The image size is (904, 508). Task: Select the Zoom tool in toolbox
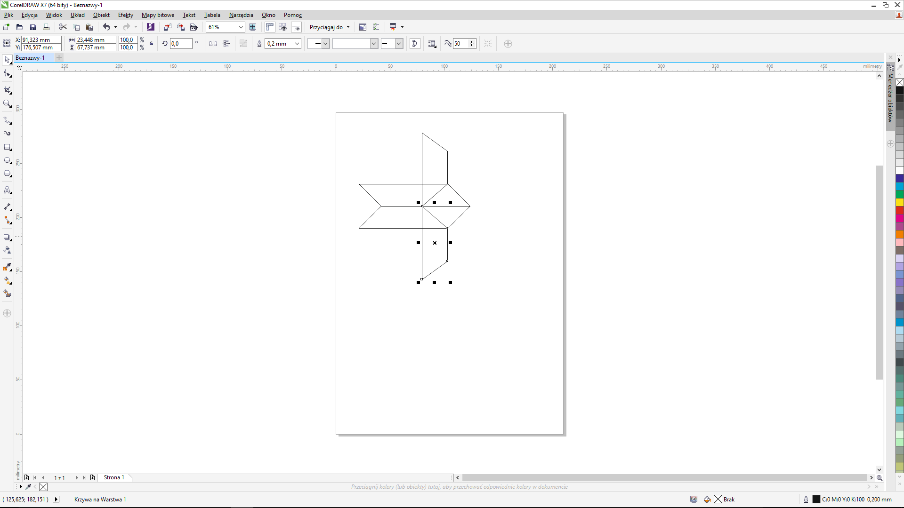pos(7,103)
